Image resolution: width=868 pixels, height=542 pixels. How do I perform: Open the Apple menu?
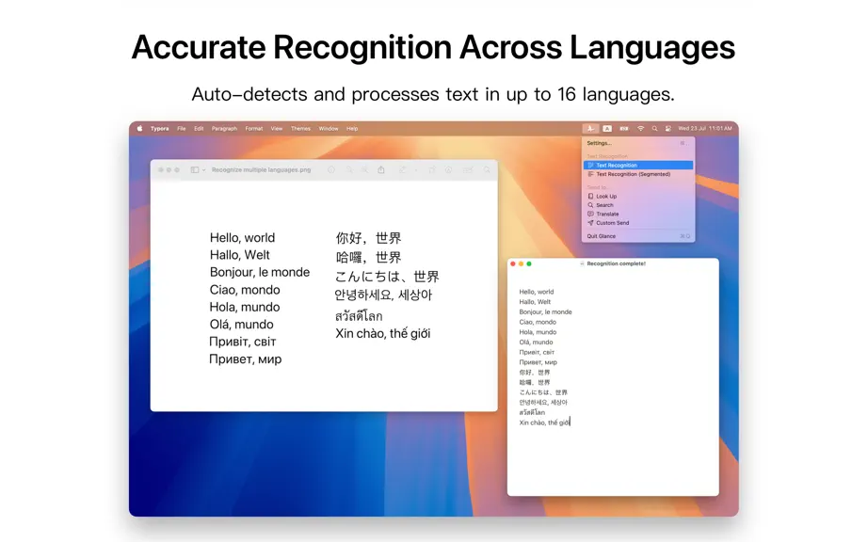(139, 128)
